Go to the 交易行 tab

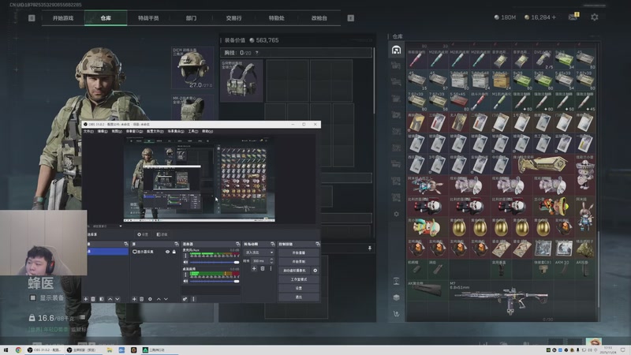[233, 18]
